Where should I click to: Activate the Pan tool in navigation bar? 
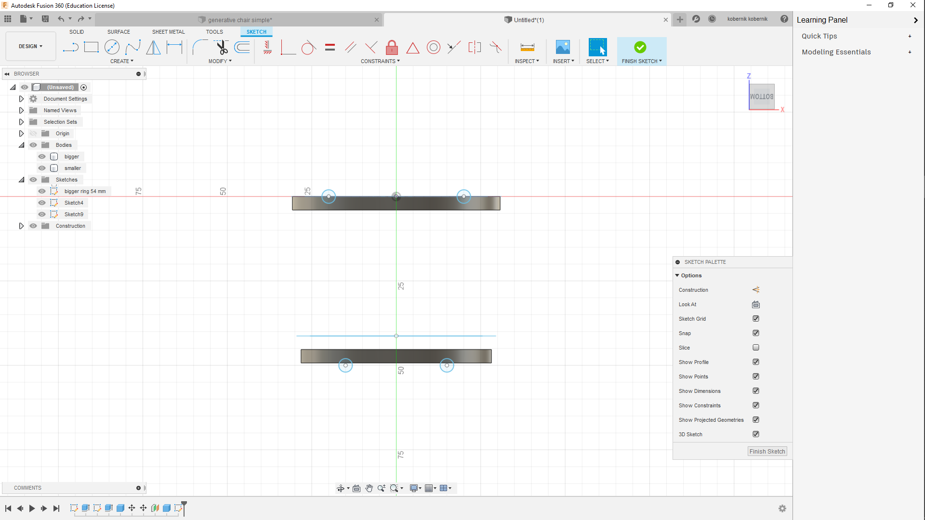(369, 488)
